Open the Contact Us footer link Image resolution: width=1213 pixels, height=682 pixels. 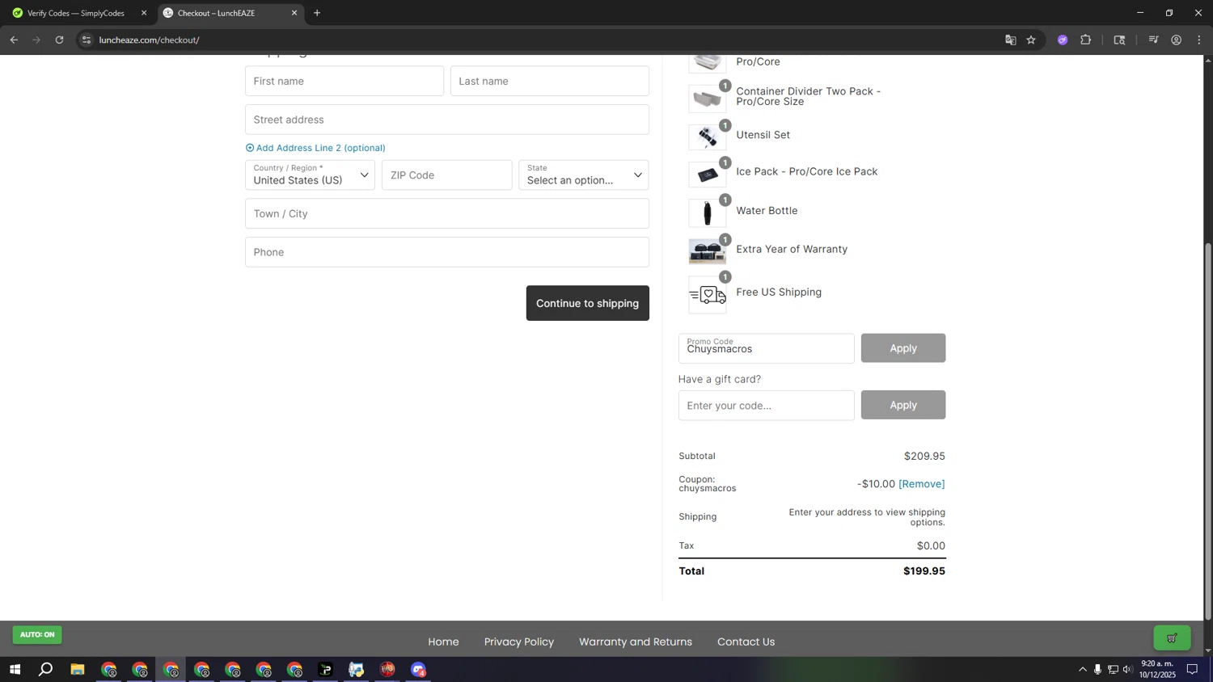746,642
